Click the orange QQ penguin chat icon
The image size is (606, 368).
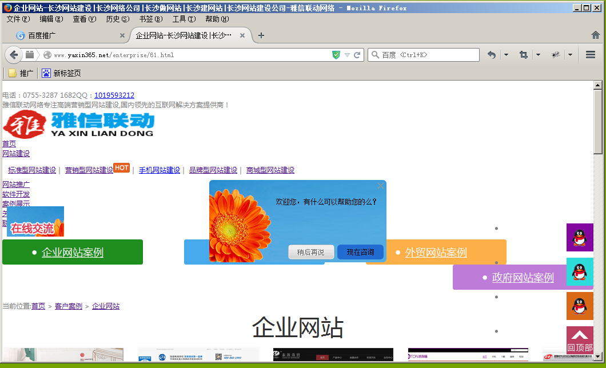click(580, 306)
